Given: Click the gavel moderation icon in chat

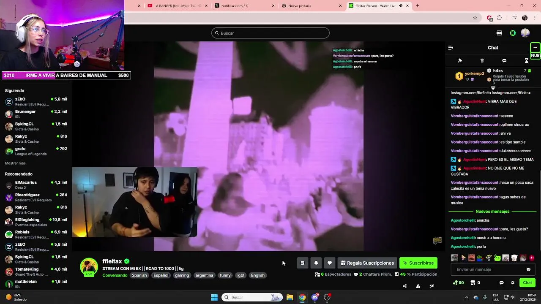Looking at the screenshot, I should [x=460, y=61].
